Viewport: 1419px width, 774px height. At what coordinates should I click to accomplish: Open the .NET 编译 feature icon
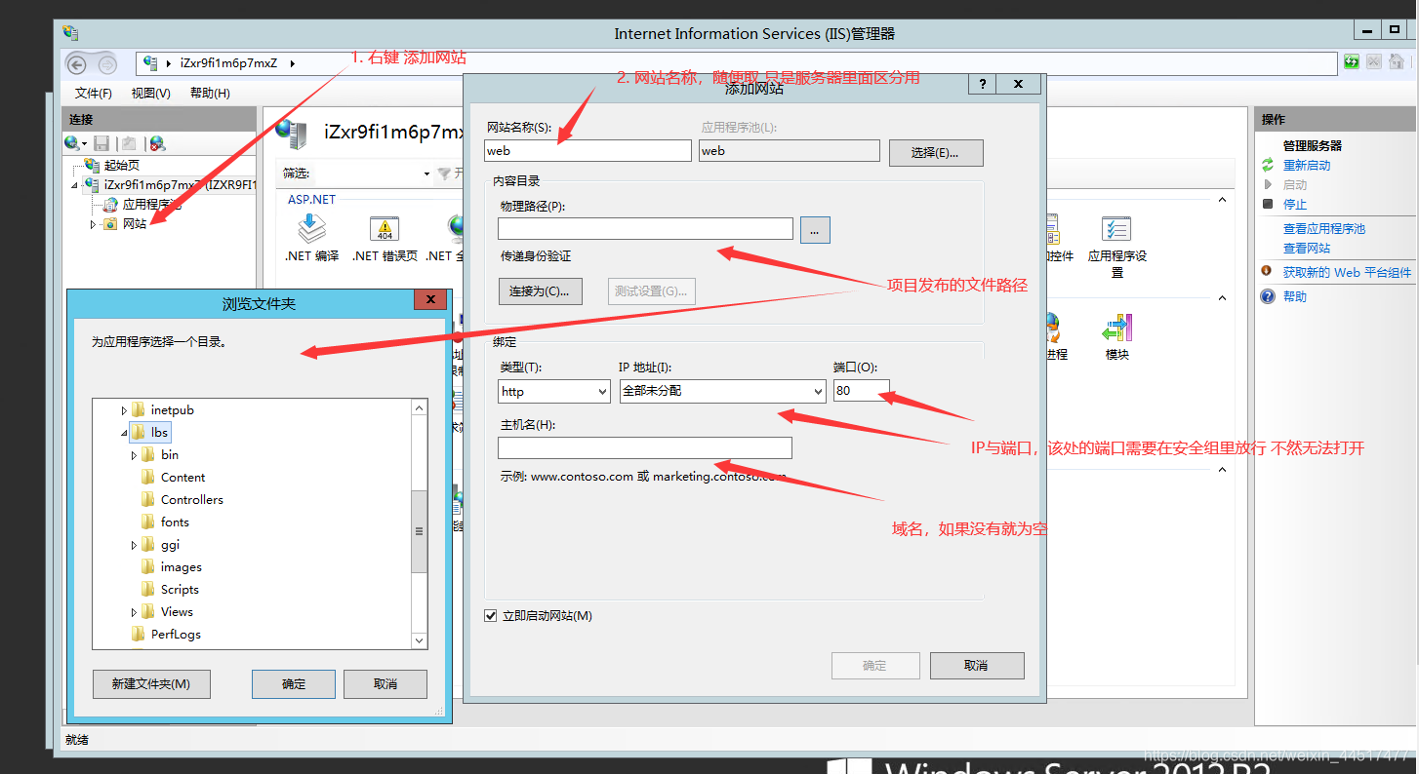(x=311, y=230)
